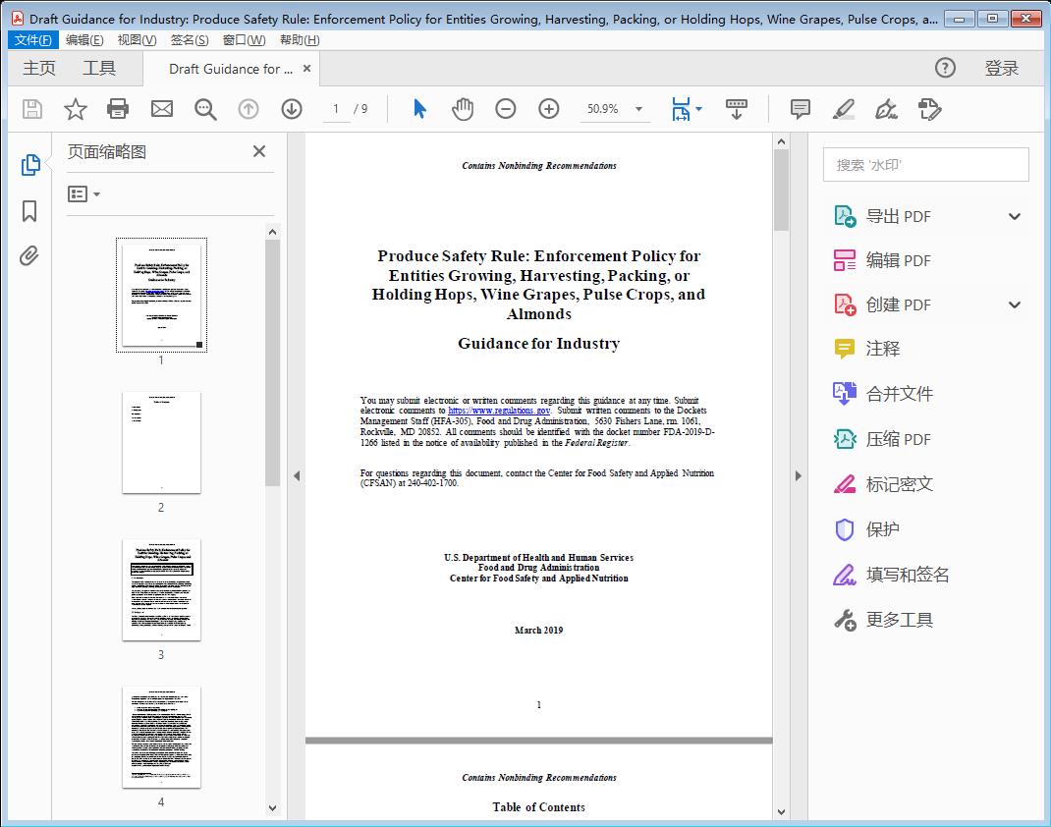Image resolution: width=1051 pixels, height=827 pixels.
Task: Add a comment with the note icon
Action: 800,109
